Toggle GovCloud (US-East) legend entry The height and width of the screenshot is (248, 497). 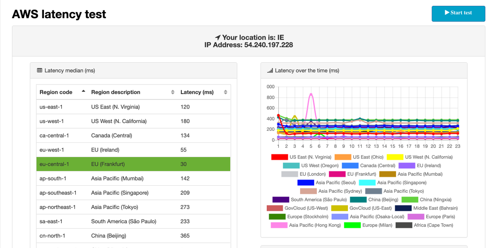pyautogui.click(x=362, y=208)
